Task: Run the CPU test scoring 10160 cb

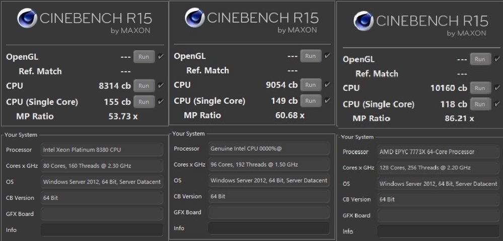Action: (x=479, y=88)
